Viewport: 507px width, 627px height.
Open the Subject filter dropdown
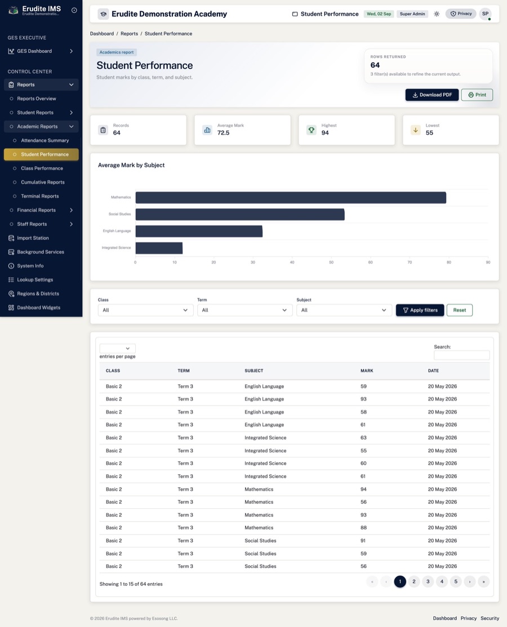(344, 310)
